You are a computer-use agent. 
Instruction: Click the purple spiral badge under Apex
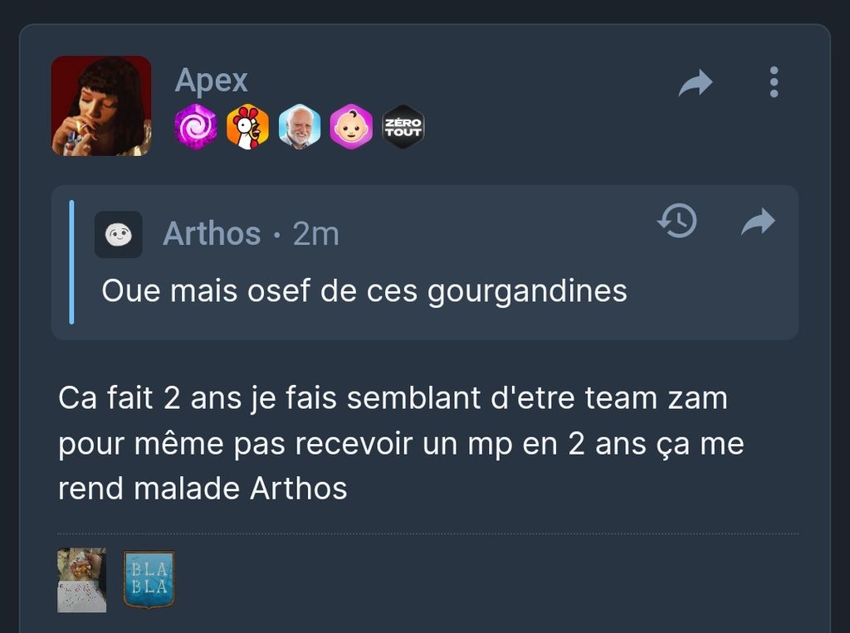pyautogui.click(x=196, y=127)
